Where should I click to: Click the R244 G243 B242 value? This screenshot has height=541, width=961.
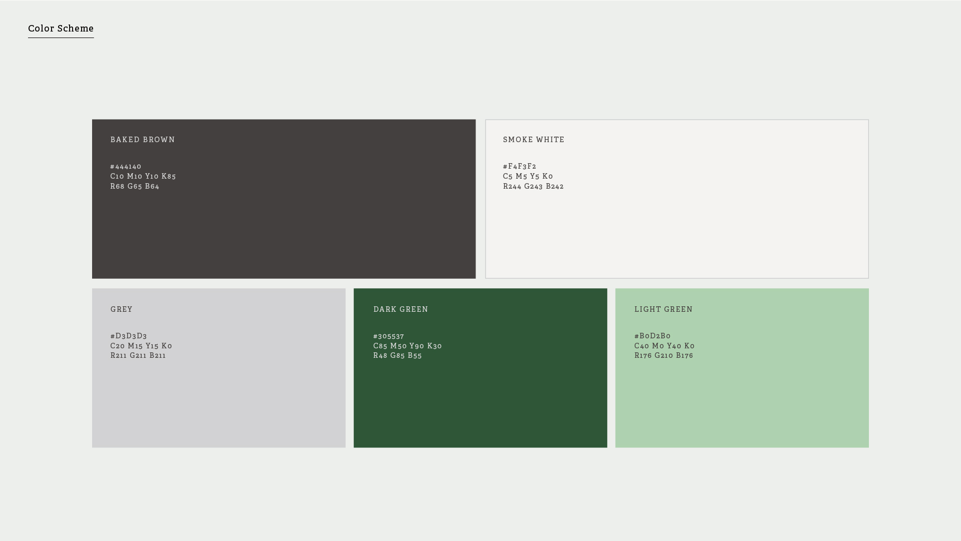[533, 186]
